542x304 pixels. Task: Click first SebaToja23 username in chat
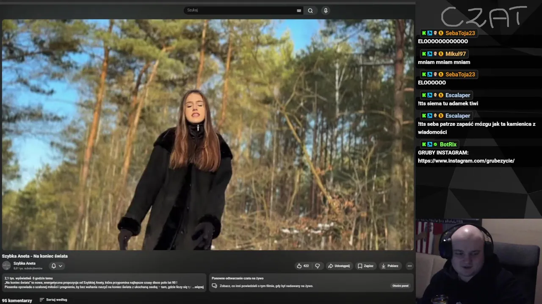[x=460, y=33]
